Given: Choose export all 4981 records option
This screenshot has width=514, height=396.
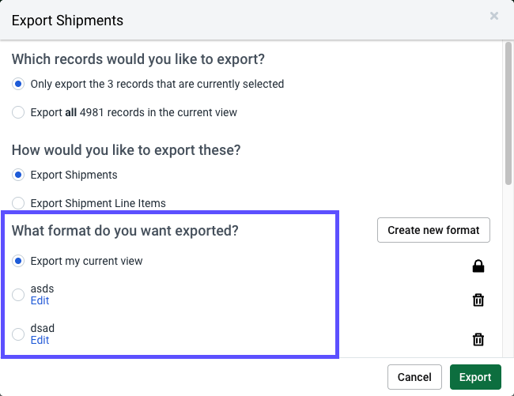Looking at the screenshot, I should 18,112.
